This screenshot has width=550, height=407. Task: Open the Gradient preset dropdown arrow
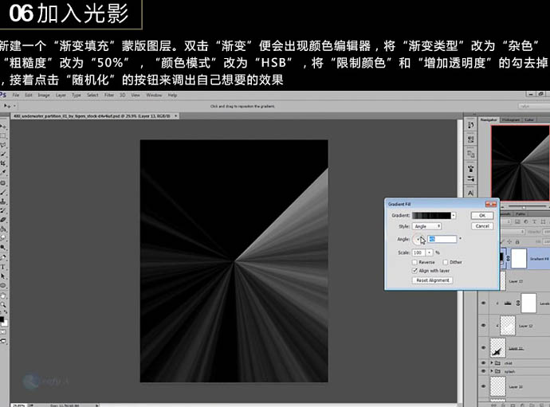click(x=453, y=215)
